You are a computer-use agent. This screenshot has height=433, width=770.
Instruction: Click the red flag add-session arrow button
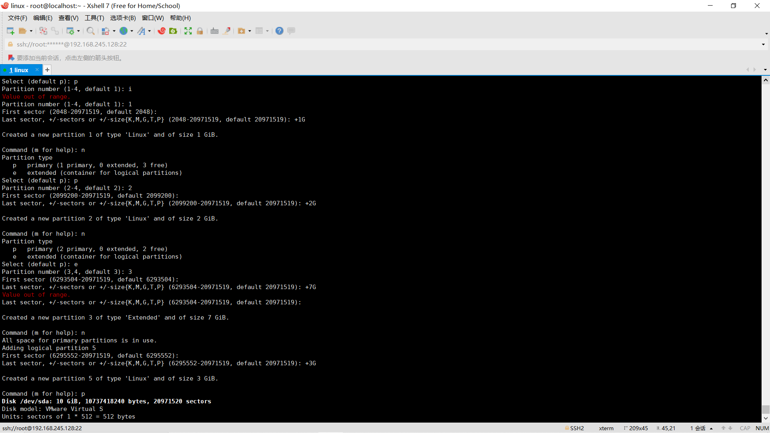click(x=11, y=58)
